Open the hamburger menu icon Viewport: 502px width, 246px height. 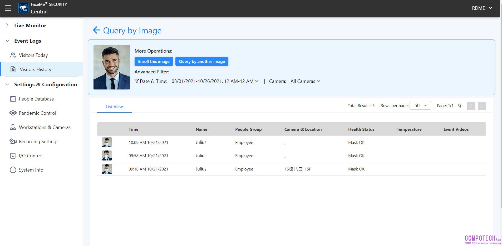click(x=8, y=8)
